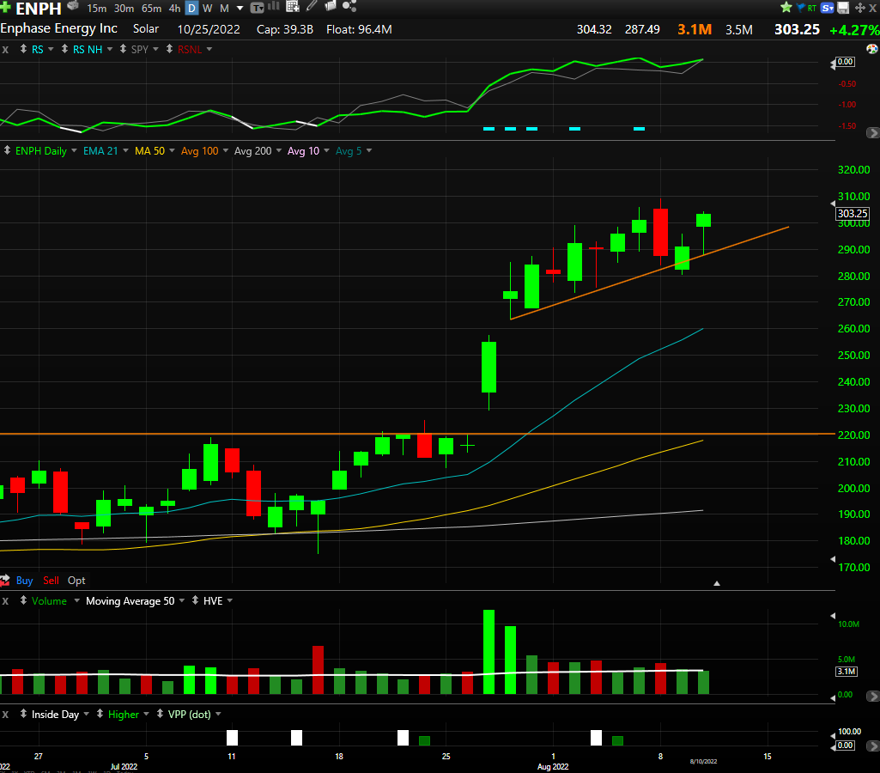Click the buy/sell swap icon left of Buy
880x773 pixels.
click(5, 580)
